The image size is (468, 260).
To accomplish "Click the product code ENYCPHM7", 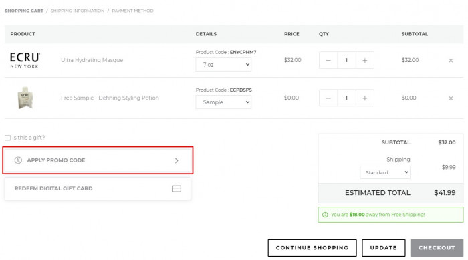I will pyautogui.click(x=243, y=52).
